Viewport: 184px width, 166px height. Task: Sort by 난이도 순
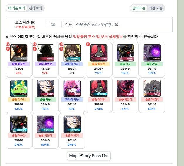point(139,8)
